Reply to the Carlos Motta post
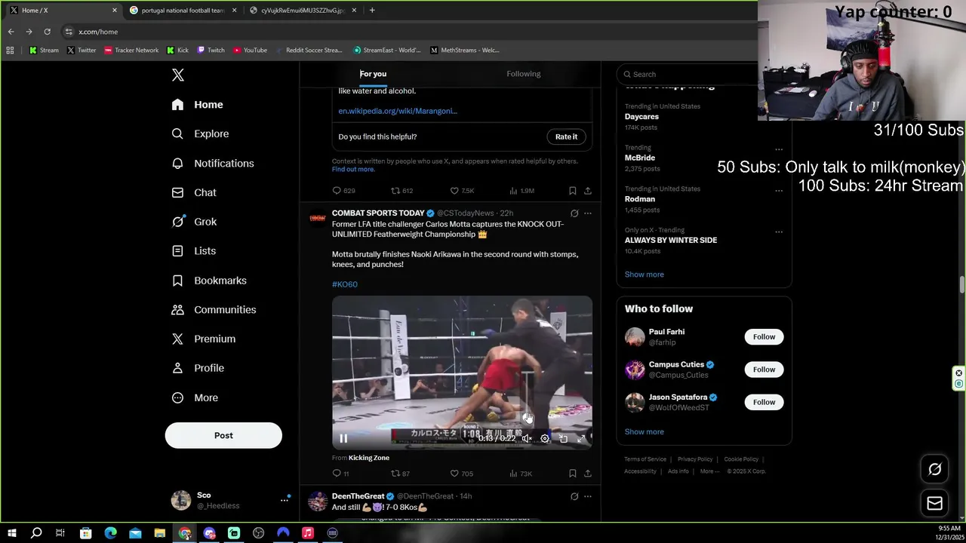Viewport: 966px width, 543px height. coord(341,474)
